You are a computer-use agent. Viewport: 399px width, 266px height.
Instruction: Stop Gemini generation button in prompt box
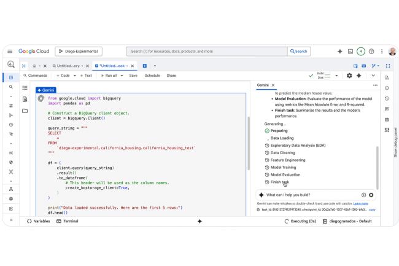(x=371, y=195)
